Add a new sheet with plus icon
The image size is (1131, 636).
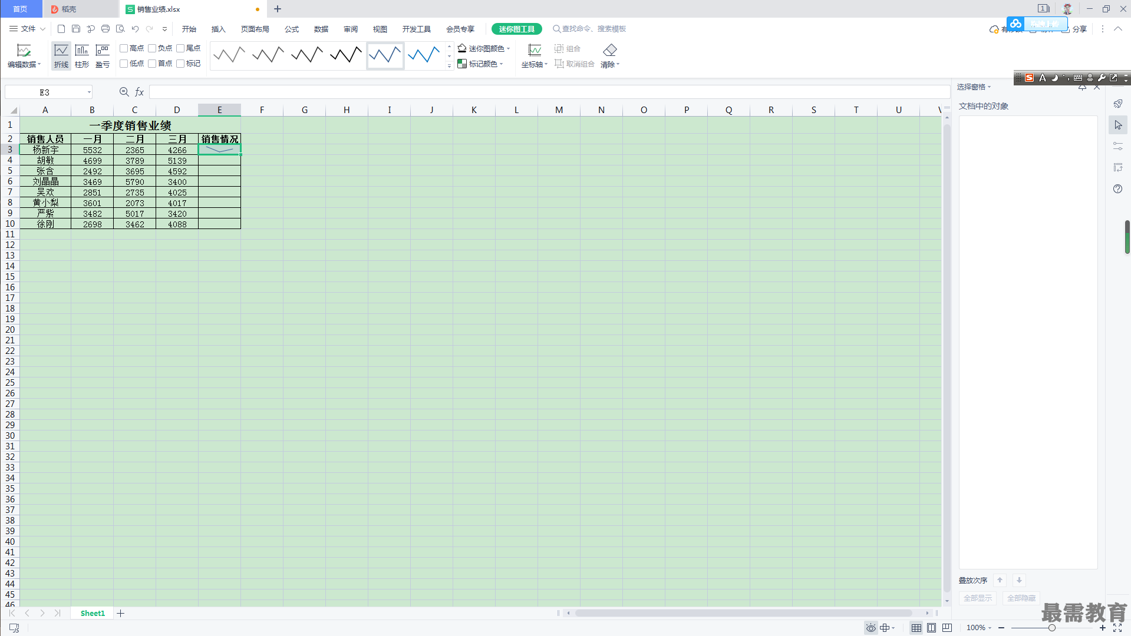(121, 614)
